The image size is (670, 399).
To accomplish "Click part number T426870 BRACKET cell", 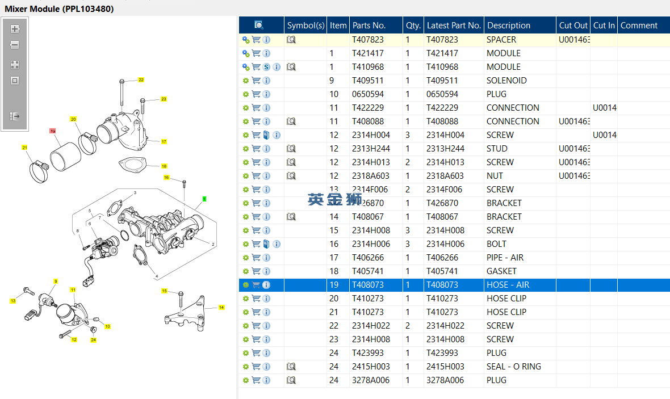I will point(376,203).
